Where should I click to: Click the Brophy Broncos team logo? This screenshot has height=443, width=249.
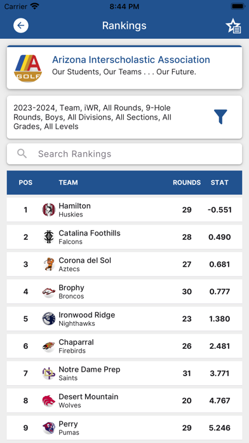click(49, 292)
